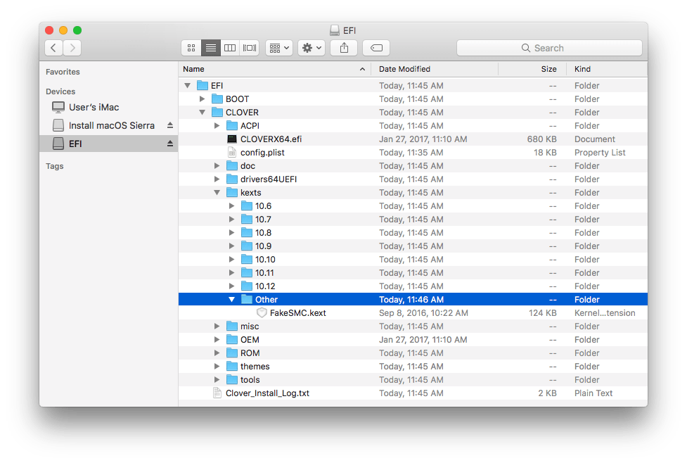Switch to Cover Flow view
The width and height of the screenshot is (687, 463).
(x=250, y=48)
